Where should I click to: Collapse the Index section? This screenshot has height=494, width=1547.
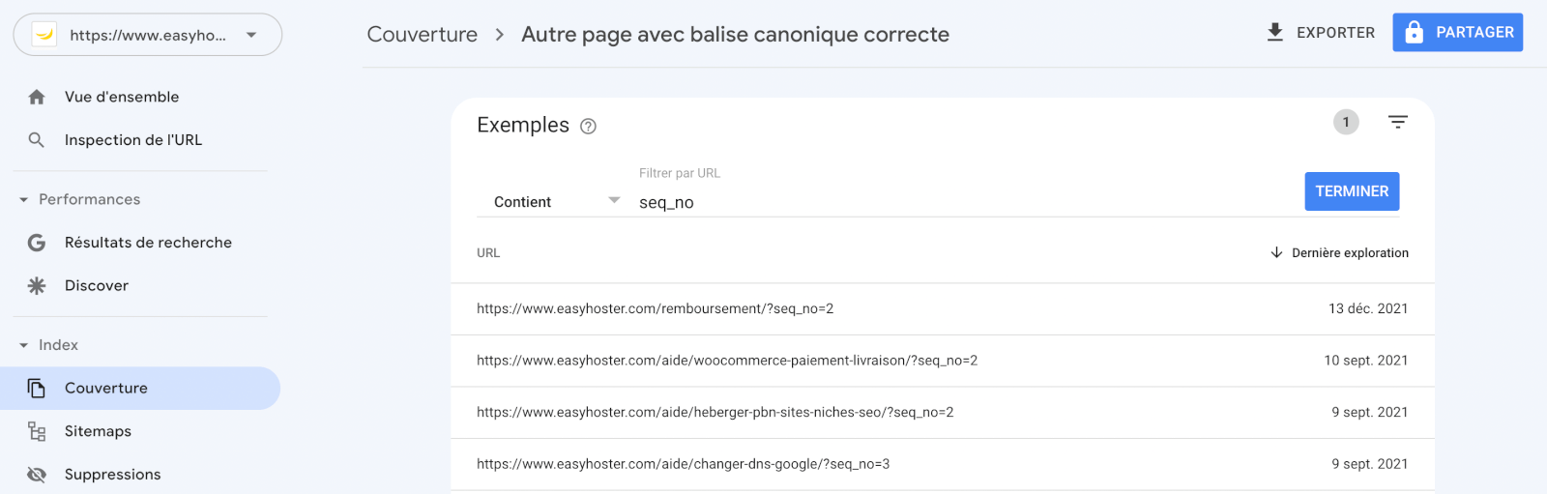tap(24, 345)
